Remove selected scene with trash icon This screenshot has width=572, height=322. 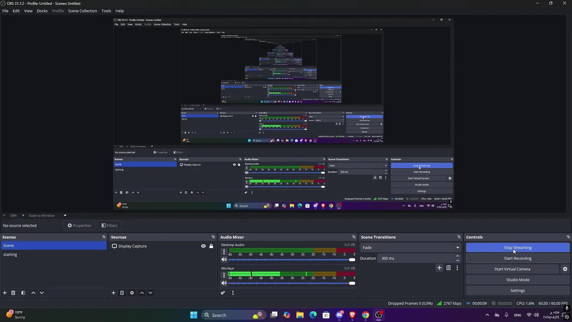(x=13, y=293)
